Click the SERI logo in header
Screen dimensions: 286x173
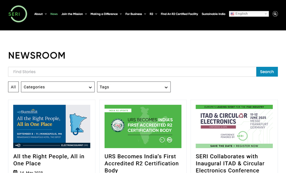18,14
